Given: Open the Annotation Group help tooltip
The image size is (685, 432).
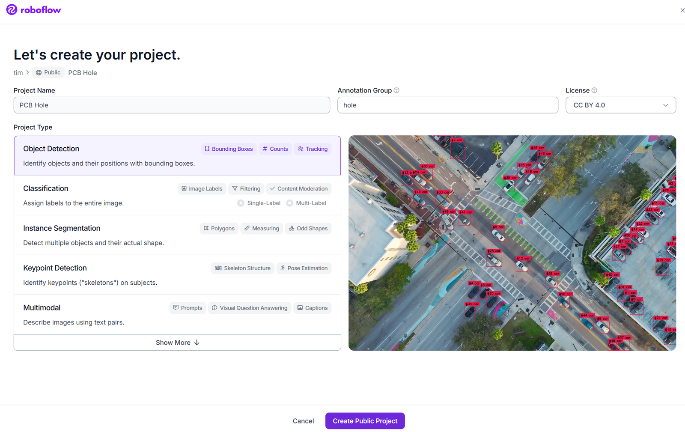Looking at the screenshot, I should (x=396, y=90).
